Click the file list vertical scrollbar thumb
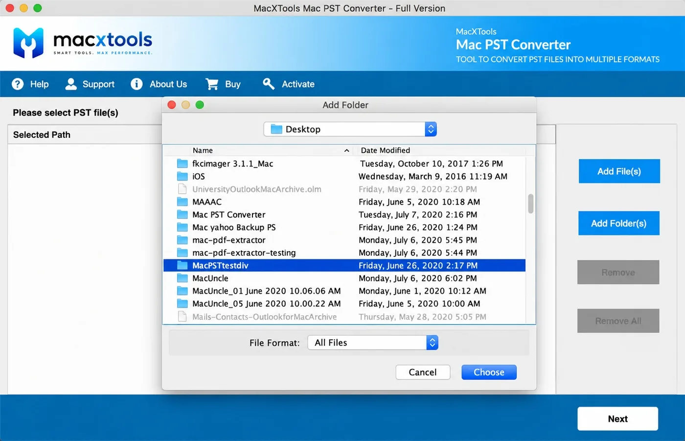Viewport: 685px width, 441px height. pyautogui.click(x=530, y=204)
